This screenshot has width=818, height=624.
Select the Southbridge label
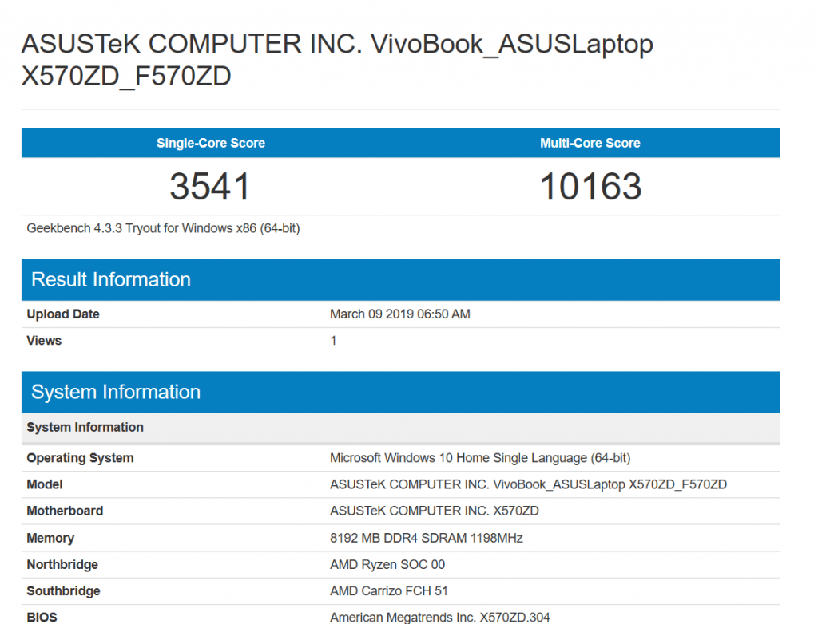pyautogui.click(x=64, y=591)
